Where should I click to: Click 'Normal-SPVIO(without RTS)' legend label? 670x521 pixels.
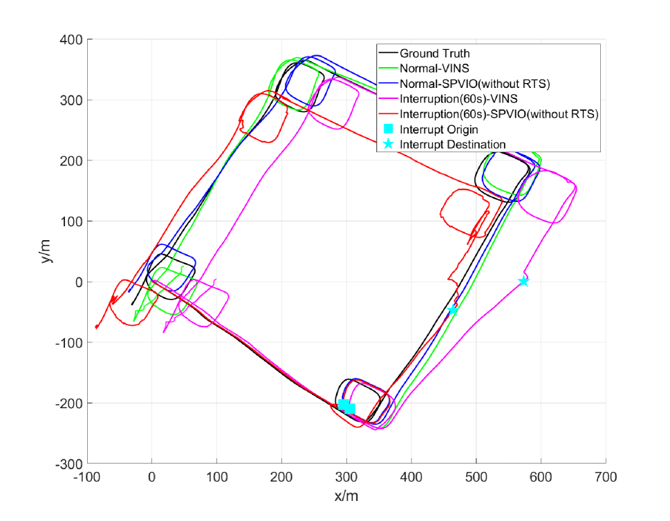coord(474,84)
